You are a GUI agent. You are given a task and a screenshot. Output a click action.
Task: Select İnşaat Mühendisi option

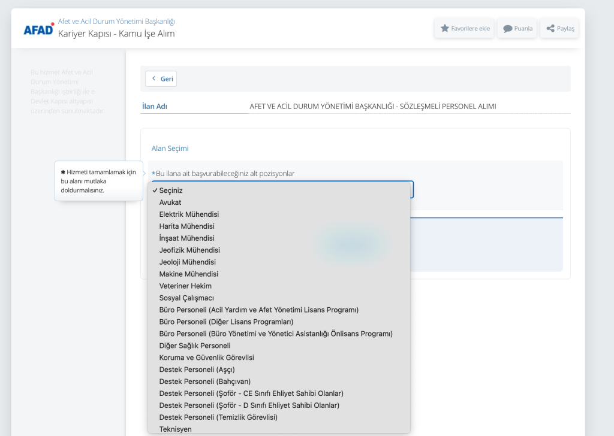pyautogui.click(x=186, y=238)
